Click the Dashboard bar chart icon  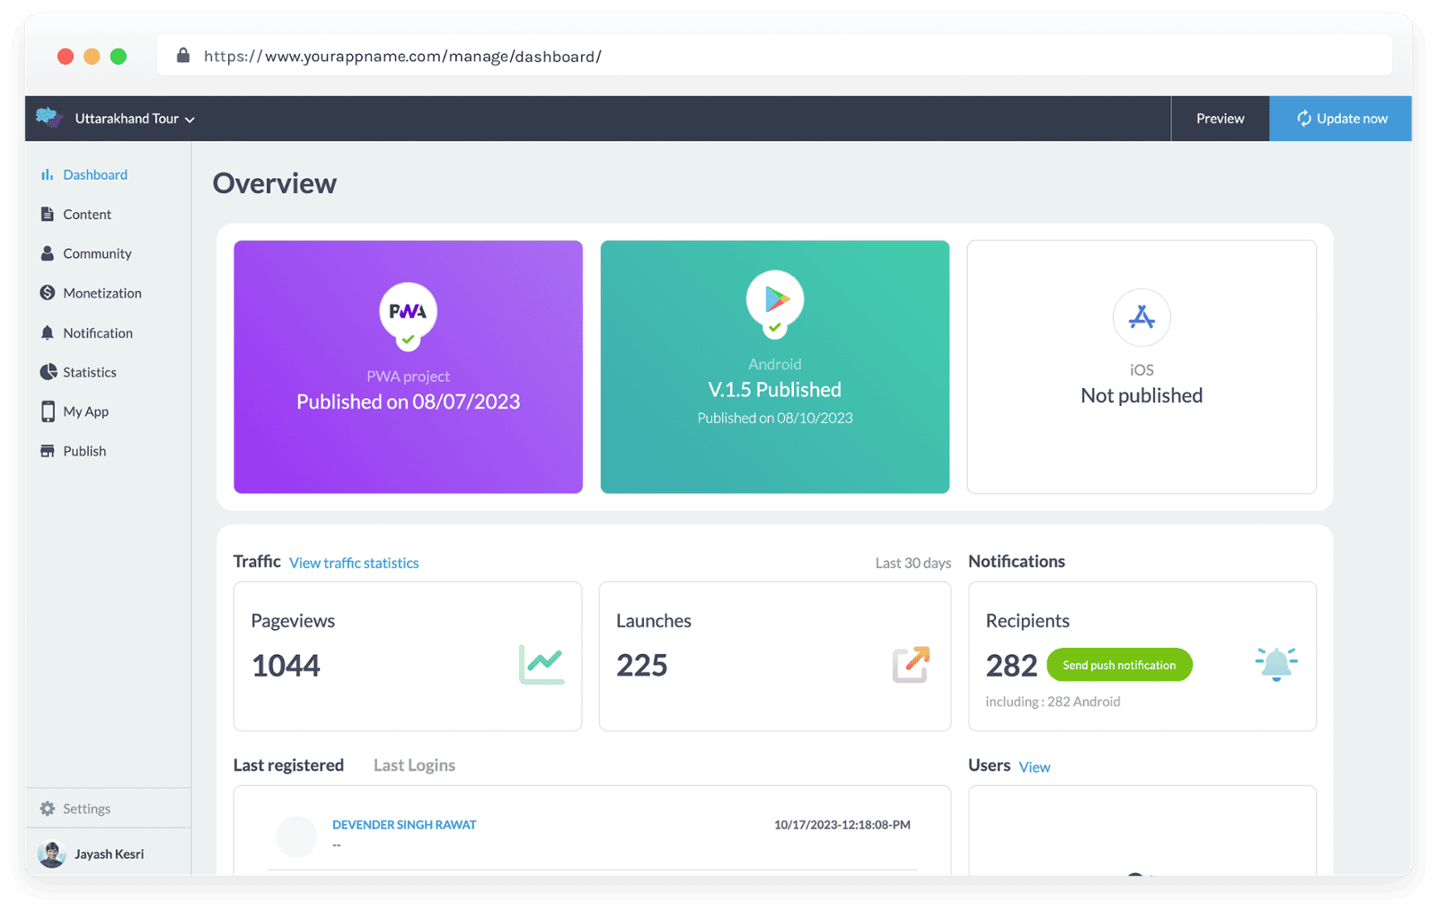point(47,175)
